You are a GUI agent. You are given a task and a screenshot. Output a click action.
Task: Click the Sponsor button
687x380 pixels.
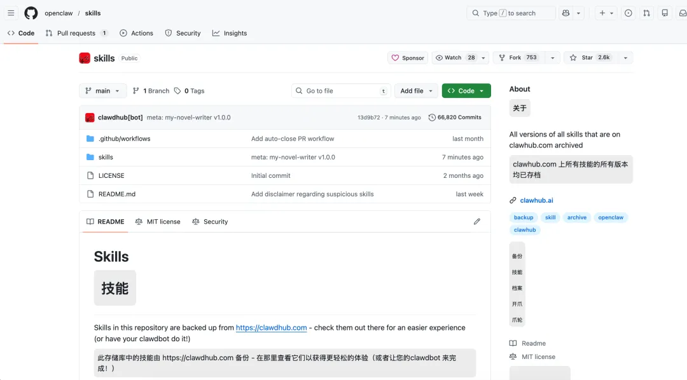[408, 58]
